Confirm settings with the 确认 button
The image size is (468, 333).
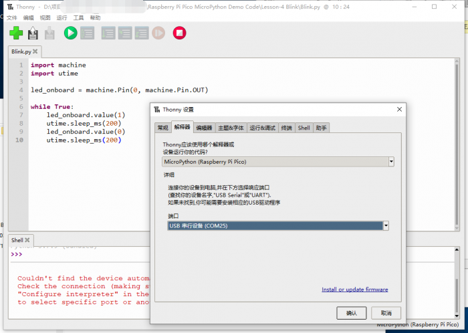(351, 313)
